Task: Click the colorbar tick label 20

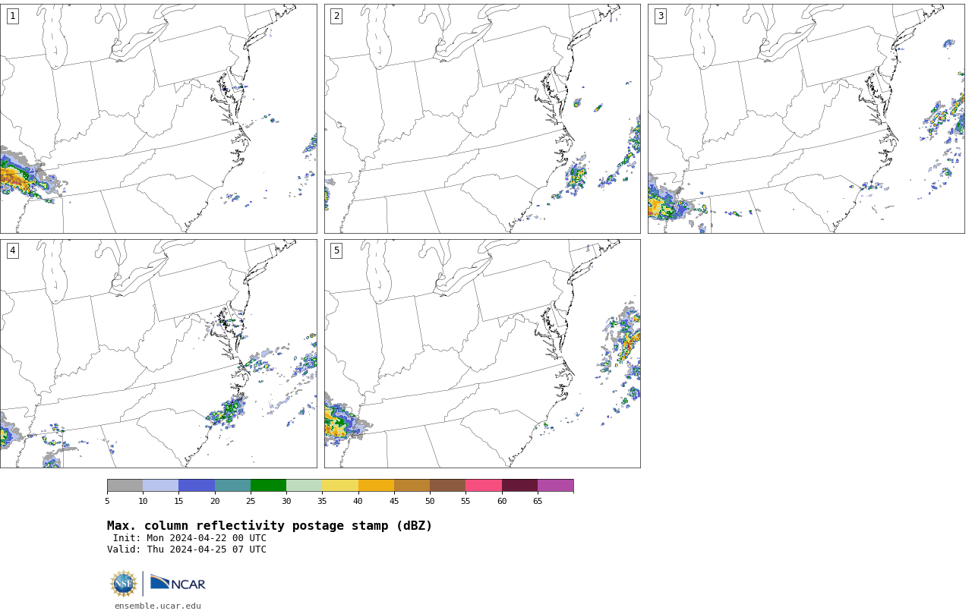Action: click(215, 501)
